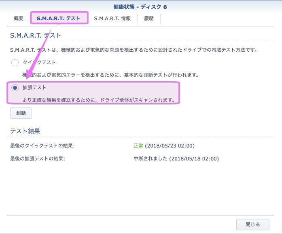Click the S.M.A.R.T. テスト section heading

36,36
